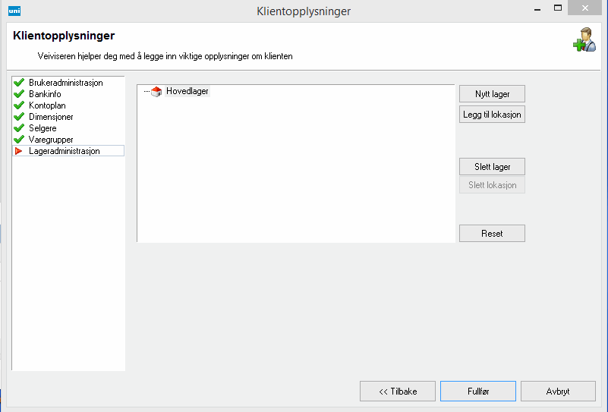Go back with the << Tilbake button

(x=398, y=392)
